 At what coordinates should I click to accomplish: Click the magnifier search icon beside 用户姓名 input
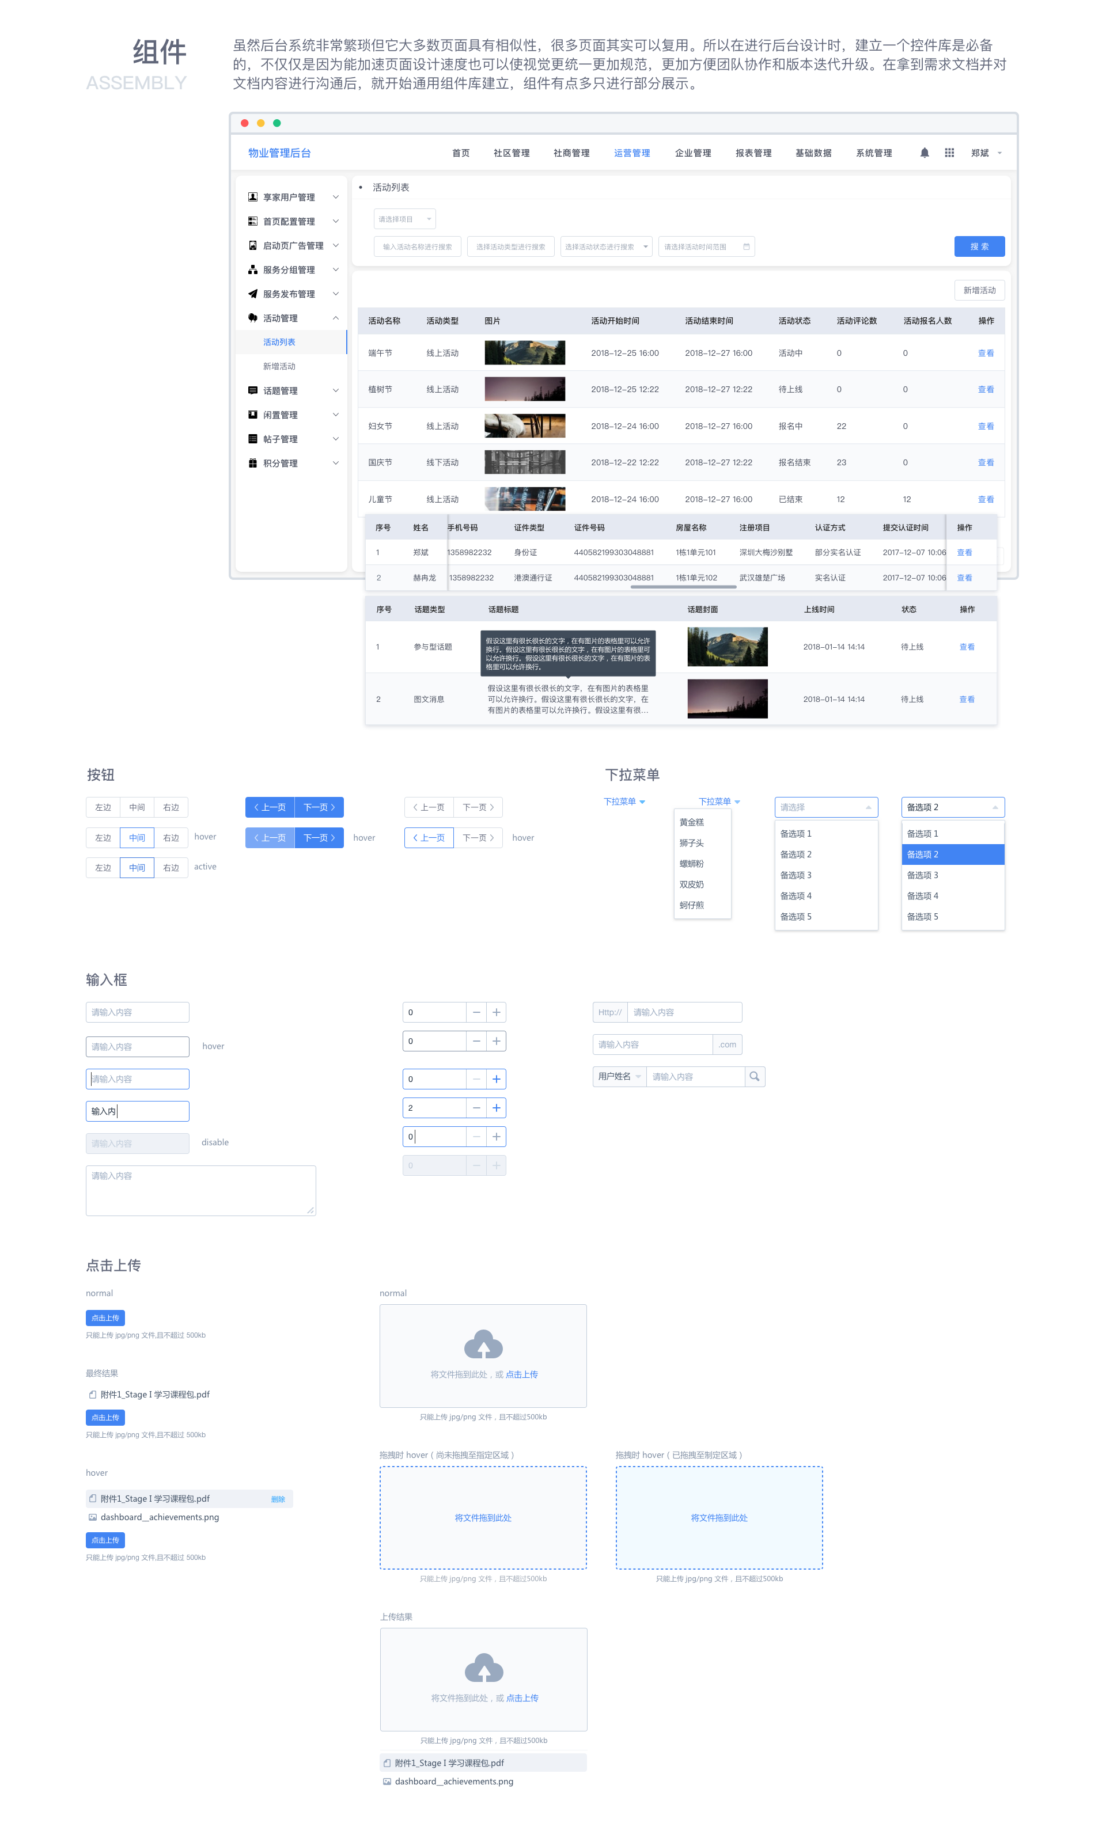[x=755, y=1077]
